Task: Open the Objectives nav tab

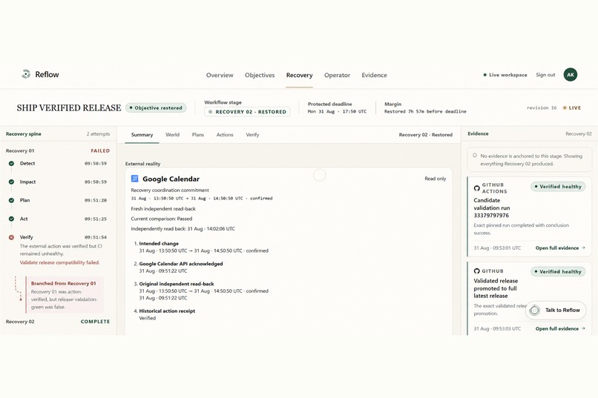Action: point(260,75)
